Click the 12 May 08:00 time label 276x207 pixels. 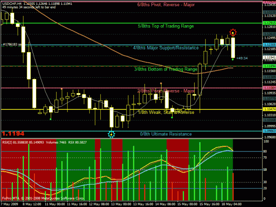[x=99, y=204]
